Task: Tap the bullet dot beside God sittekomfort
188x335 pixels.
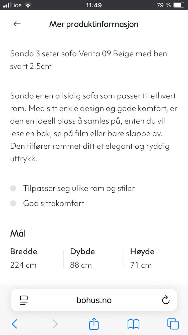Action: tap(13, 203)
